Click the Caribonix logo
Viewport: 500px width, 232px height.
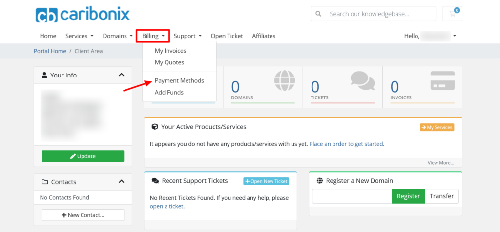tap(83, 14)
